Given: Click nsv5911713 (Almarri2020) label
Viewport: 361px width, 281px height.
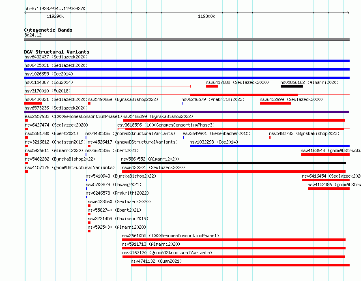Looking at the screenshot, I should (x=151, y=244).
